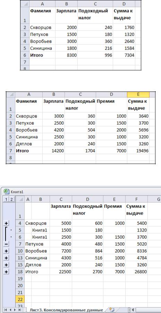
Task: Click the cell containing 504
Action: [80, 130]
